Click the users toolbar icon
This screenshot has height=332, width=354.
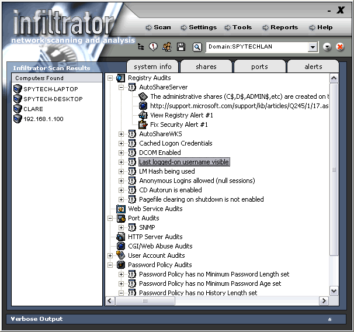167,47
